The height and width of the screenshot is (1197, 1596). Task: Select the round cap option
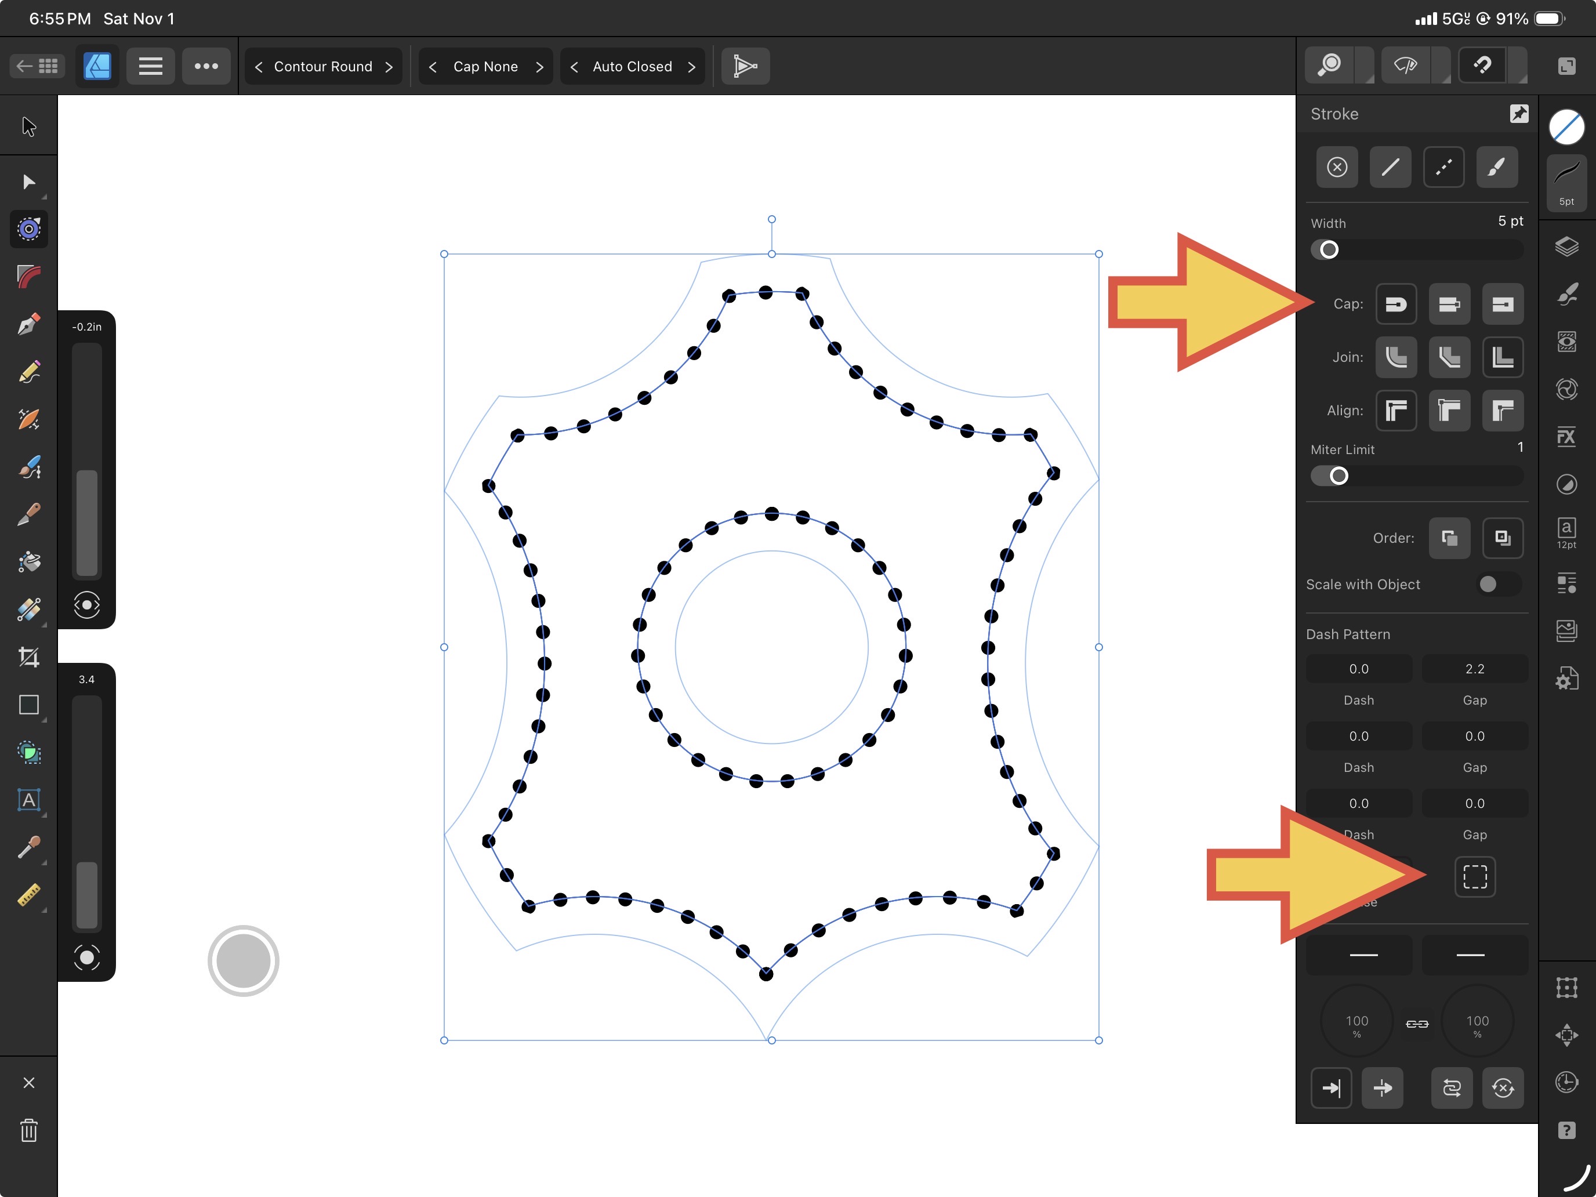coord(1396,304)
